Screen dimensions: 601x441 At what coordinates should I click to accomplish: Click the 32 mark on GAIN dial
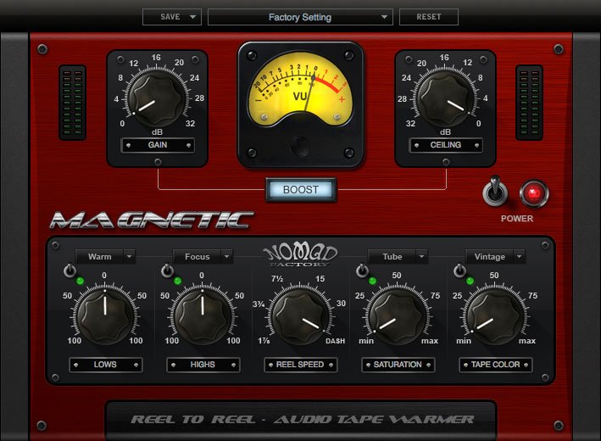190,124
